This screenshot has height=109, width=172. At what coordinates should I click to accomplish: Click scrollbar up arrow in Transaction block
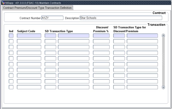[163, 35]
